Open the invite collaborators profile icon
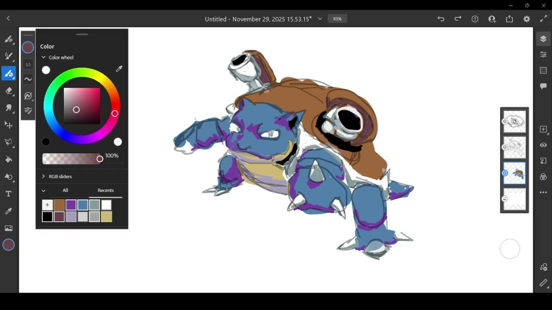 [x=492, y=19]
